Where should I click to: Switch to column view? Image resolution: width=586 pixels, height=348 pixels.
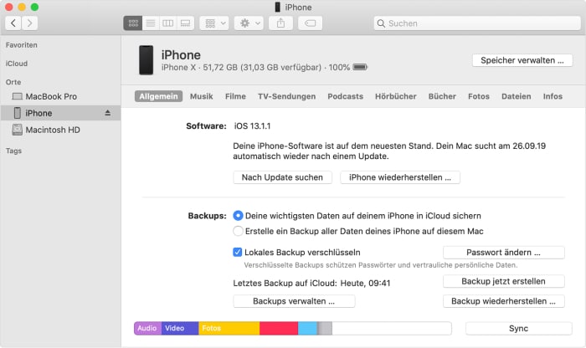[167, 23]
